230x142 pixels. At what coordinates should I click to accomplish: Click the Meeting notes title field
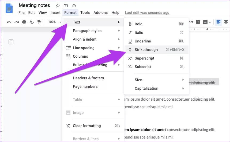tap(34, 6)
